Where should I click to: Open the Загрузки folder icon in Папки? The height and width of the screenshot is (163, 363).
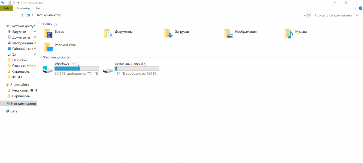pos(169,34)
